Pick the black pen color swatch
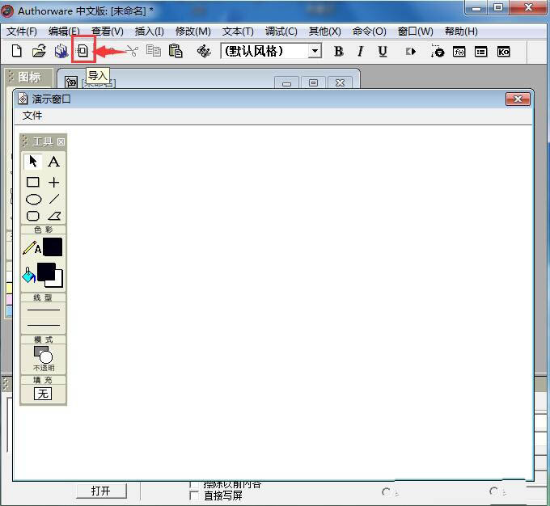The height and width of the screenshot is (506, 550). pos(53,247)
